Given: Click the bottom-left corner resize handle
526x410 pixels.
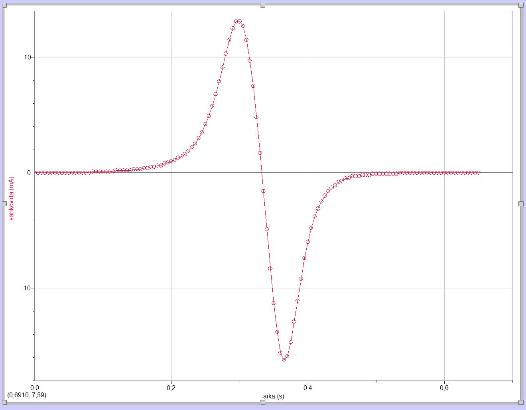Looking at the screenshot, I should pyautogui.click(x=4, y=402).
